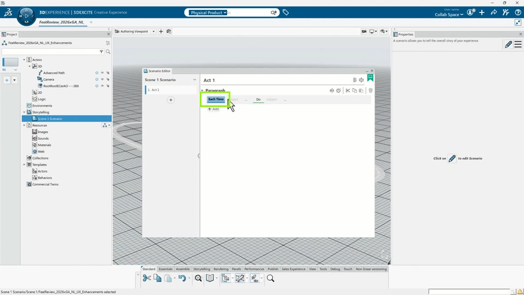524x295 pixels.
Task: Select Scene 1 Scenario in the project tree
Action: [x=67, y=119]
